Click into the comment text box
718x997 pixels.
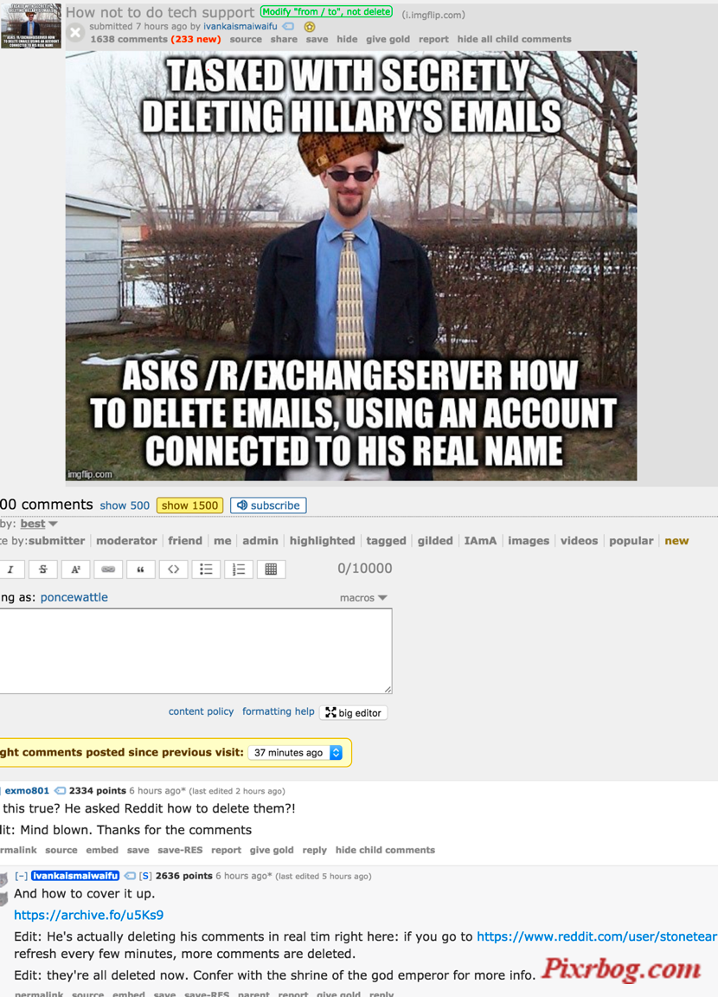[196, 651]
